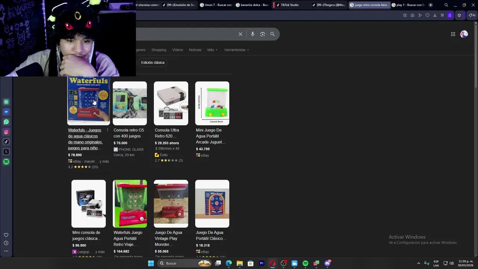478x269 pixels.
Task: Open Google Lens image search icon
Action: 263,34
